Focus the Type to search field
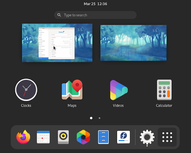This screenshot has height=153, width=191. pos(95,15)
